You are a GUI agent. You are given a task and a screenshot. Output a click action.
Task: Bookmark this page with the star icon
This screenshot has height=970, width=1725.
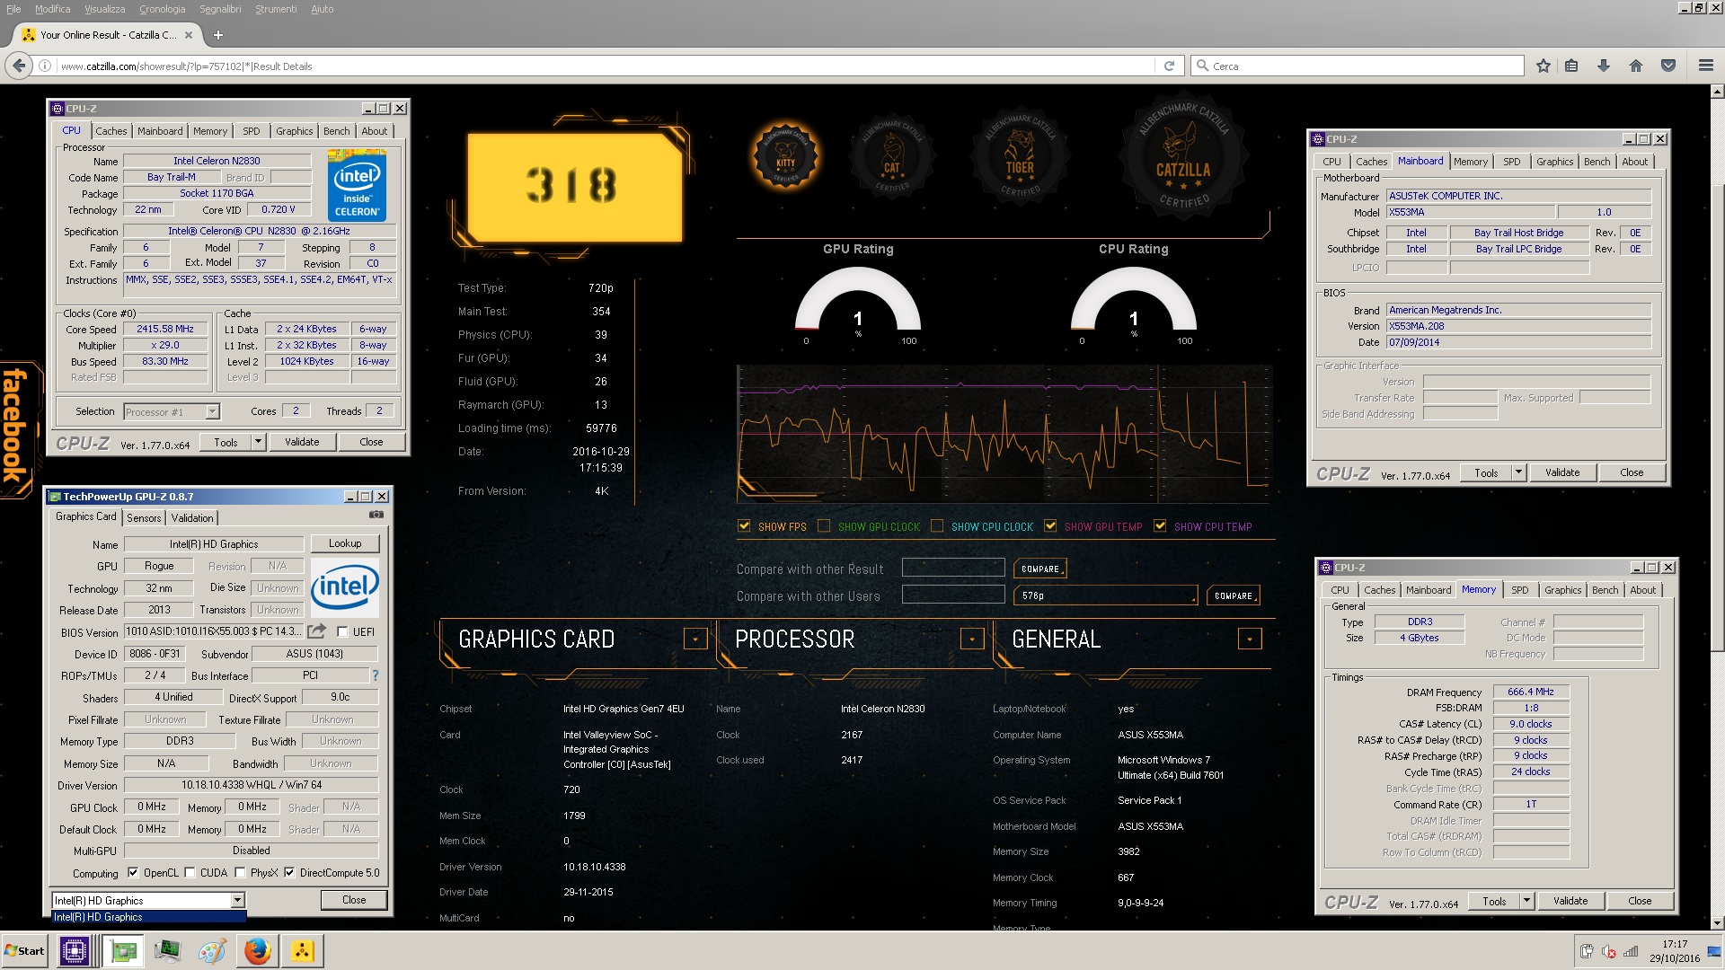coord(1544,66)
